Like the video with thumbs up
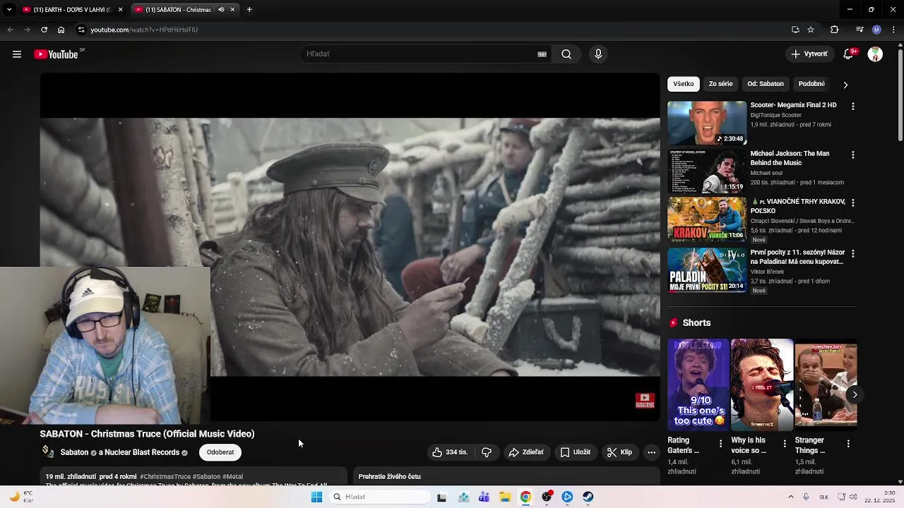This screenshot has height=508, width=904. [x=450, y=452]
